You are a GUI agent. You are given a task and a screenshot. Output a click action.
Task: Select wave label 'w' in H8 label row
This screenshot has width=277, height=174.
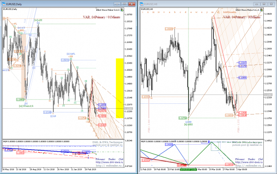pyautogui.click(x=196, y=12)
